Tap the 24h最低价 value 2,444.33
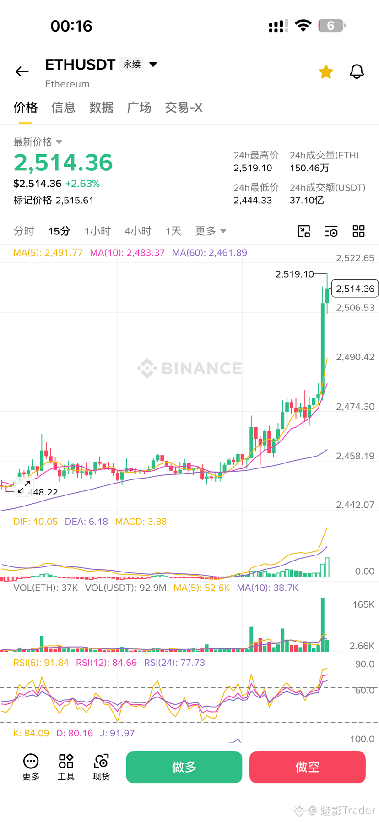Screen dimensions: 379x822 (x=253, y=200)
